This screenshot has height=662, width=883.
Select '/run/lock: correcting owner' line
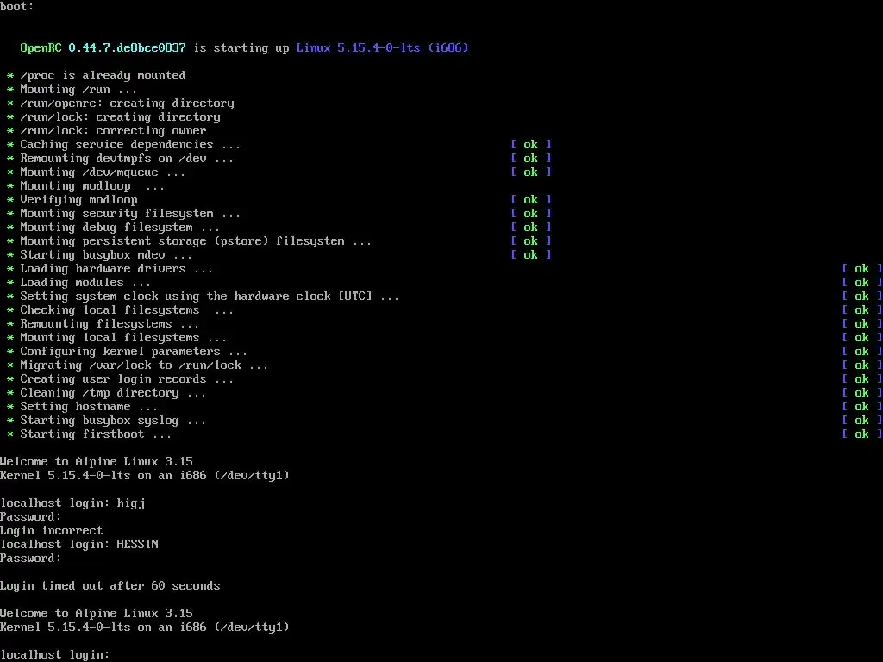[113, 131]
